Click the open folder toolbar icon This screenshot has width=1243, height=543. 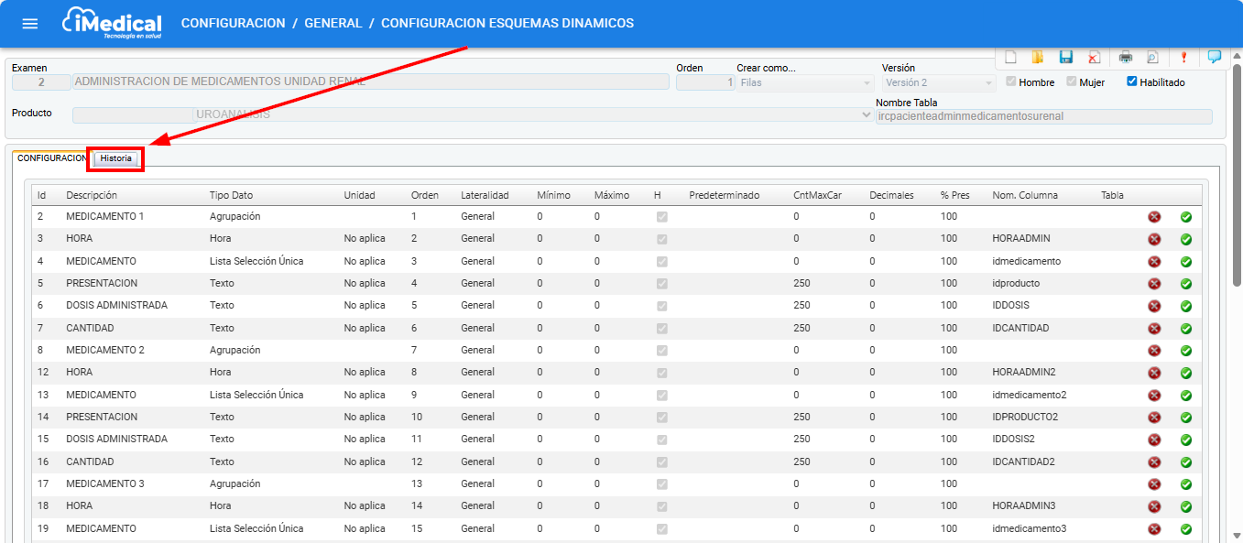click(1038, 57)
